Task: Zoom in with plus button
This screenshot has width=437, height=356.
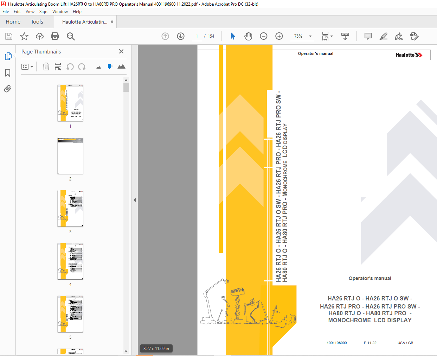Action: point(279,36)
